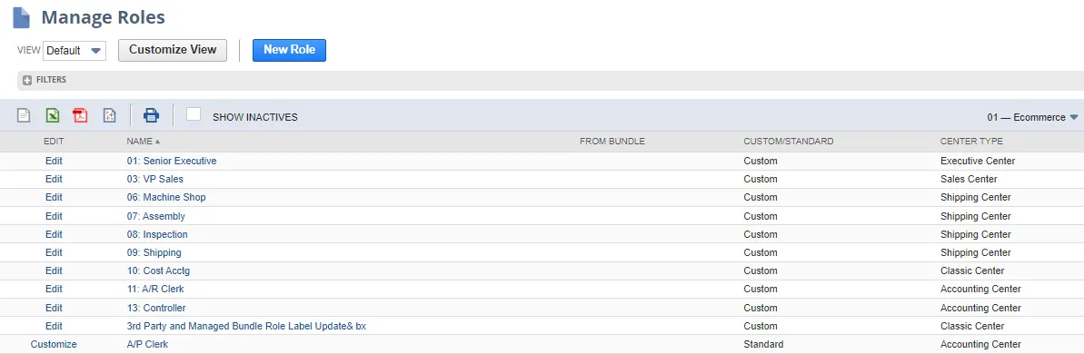
Task: Sort by the NAME column header
Action: [x=143, y=142]
